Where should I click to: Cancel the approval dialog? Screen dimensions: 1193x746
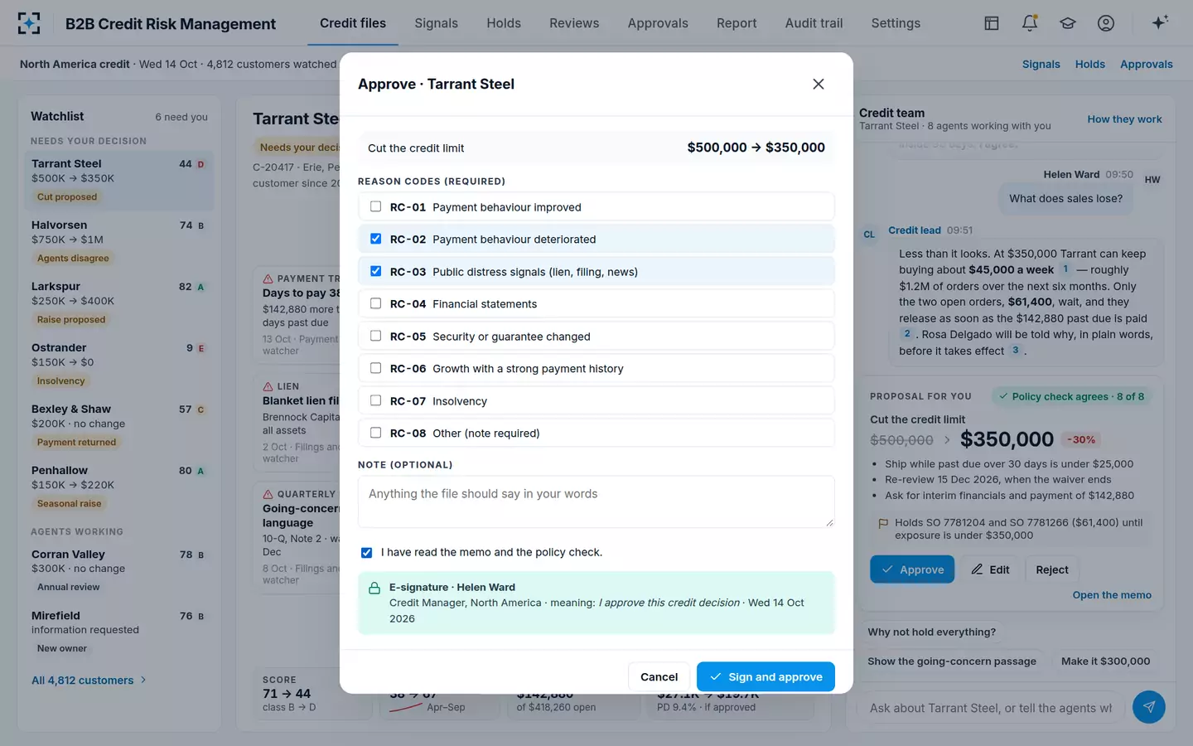tap(659, 676)
